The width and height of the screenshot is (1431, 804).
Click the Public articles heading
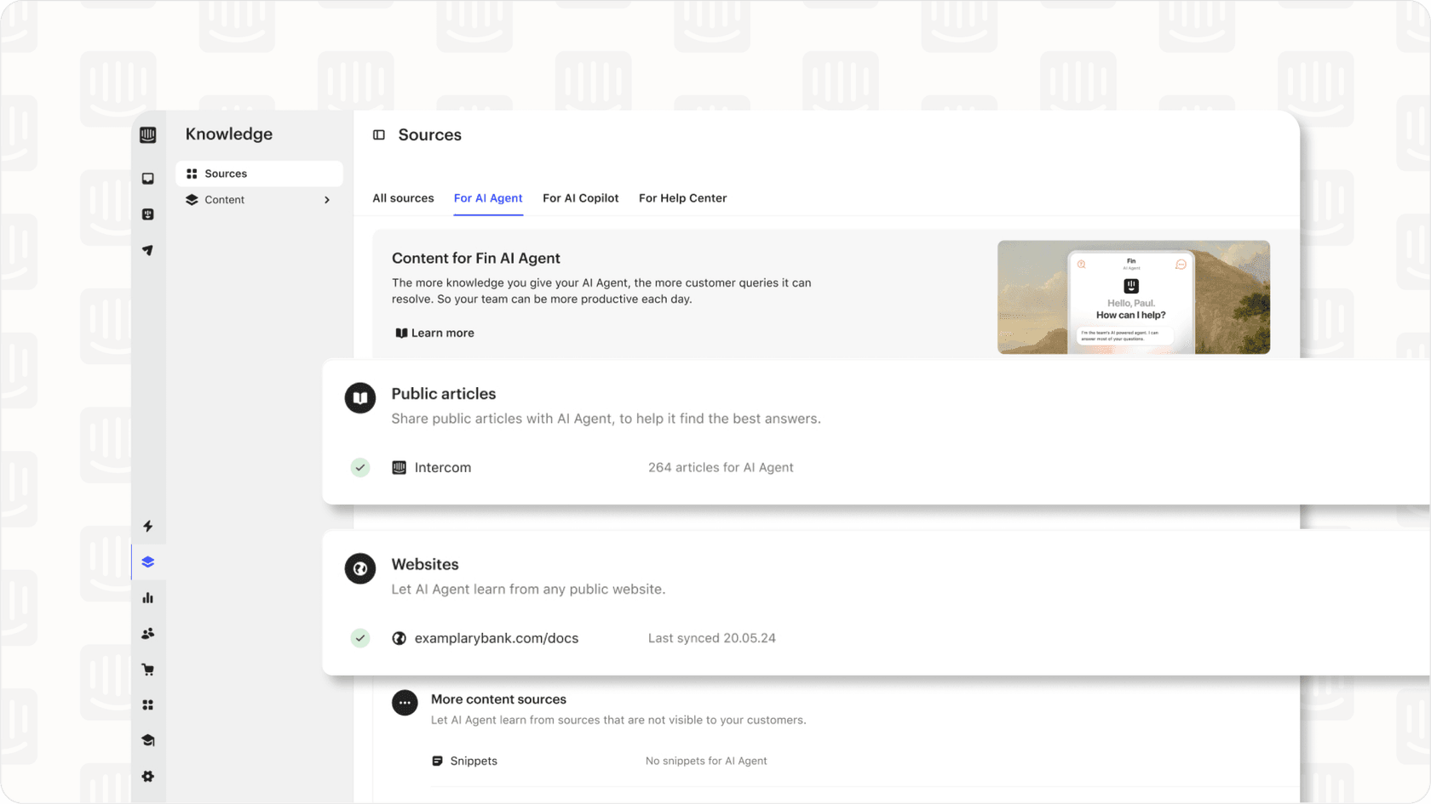pyautogui.click(x=444, y=394)
